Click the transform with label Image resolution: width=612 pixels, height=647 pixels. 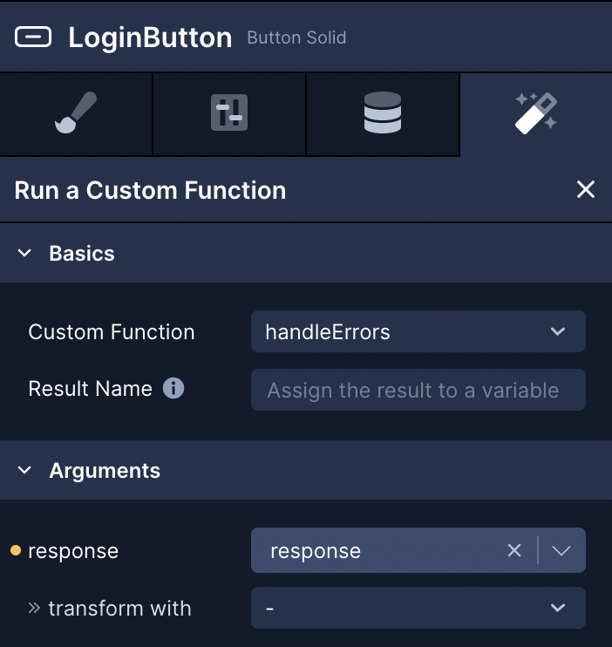pos(119,609)
